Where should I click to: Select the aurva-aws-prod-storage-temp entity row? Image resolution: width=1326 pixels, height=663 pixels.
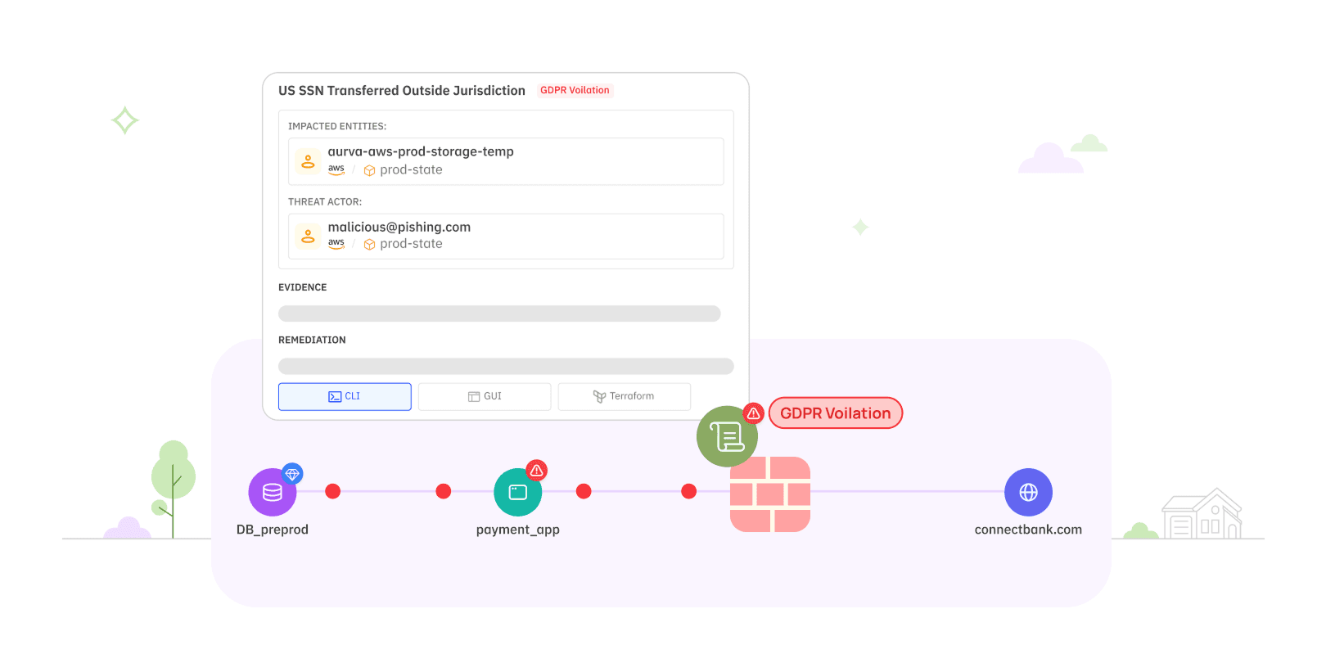(506, 161)
